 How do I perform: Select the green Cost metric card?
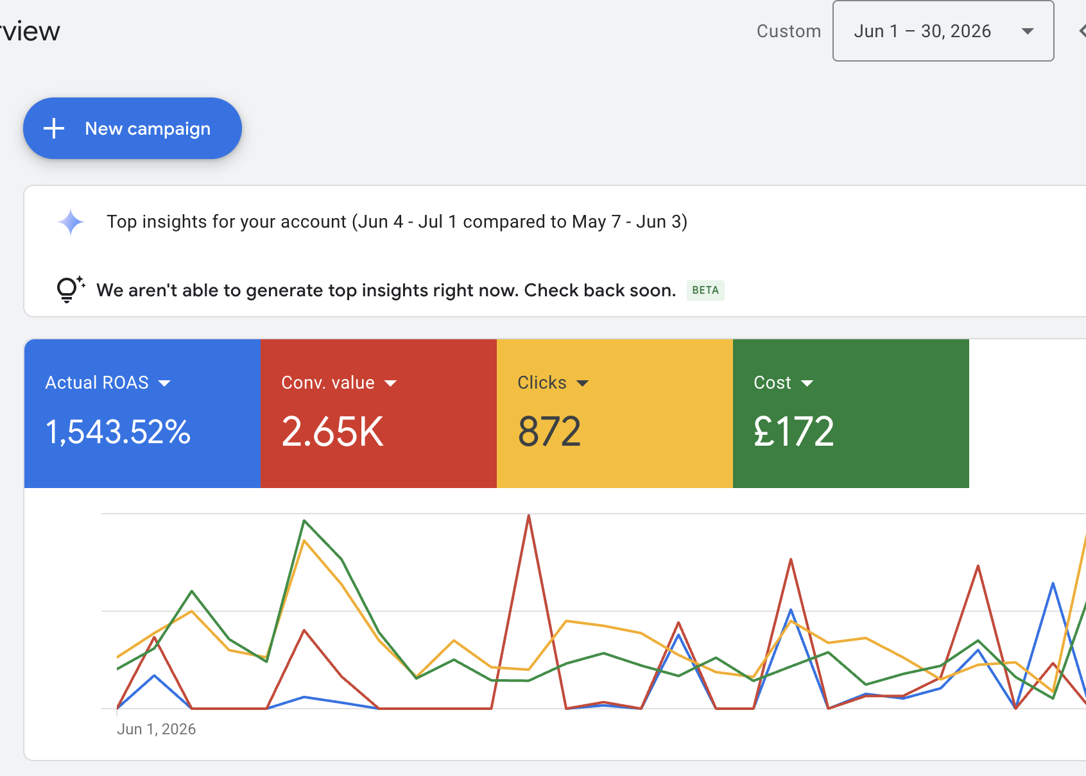850,414
